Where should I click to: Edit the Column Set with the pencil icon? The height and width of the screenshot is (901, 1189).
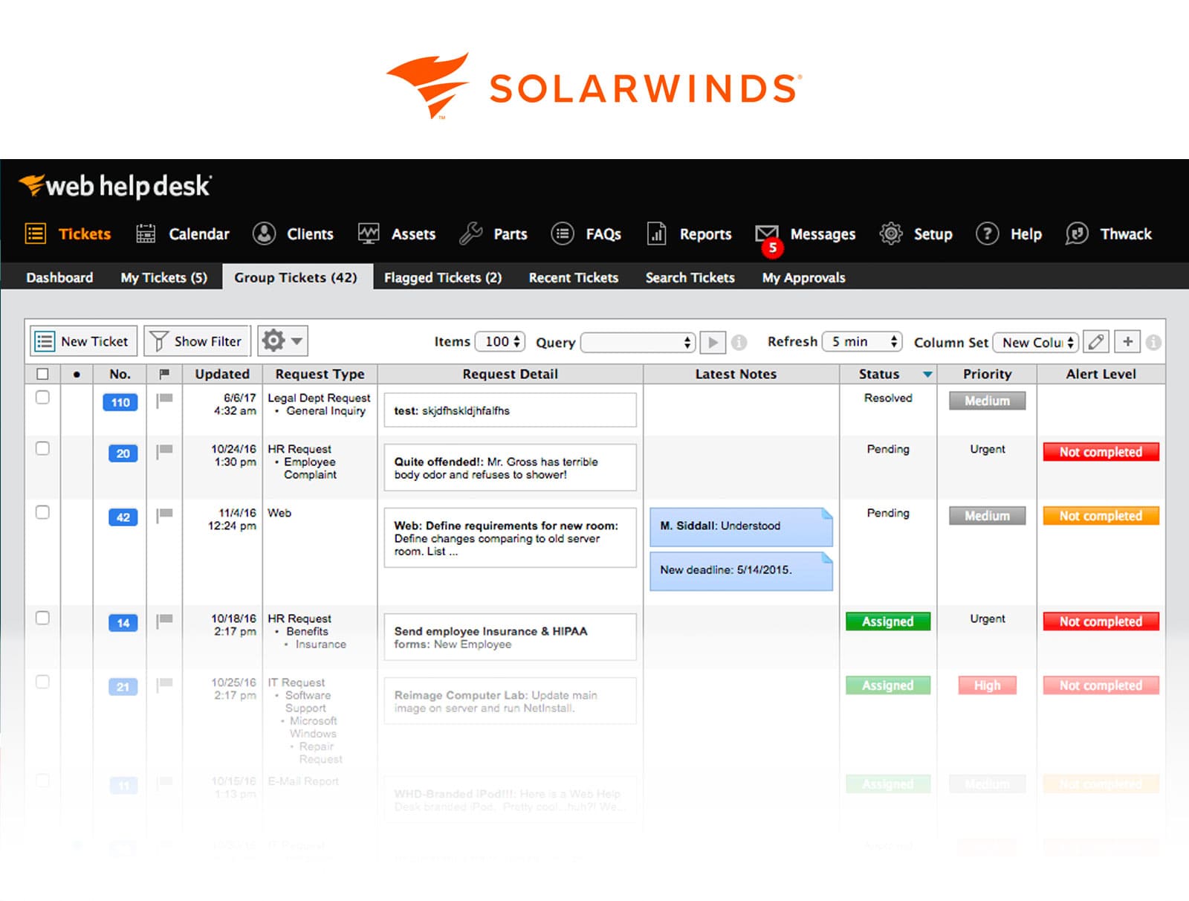click(x=1096, y=342)
